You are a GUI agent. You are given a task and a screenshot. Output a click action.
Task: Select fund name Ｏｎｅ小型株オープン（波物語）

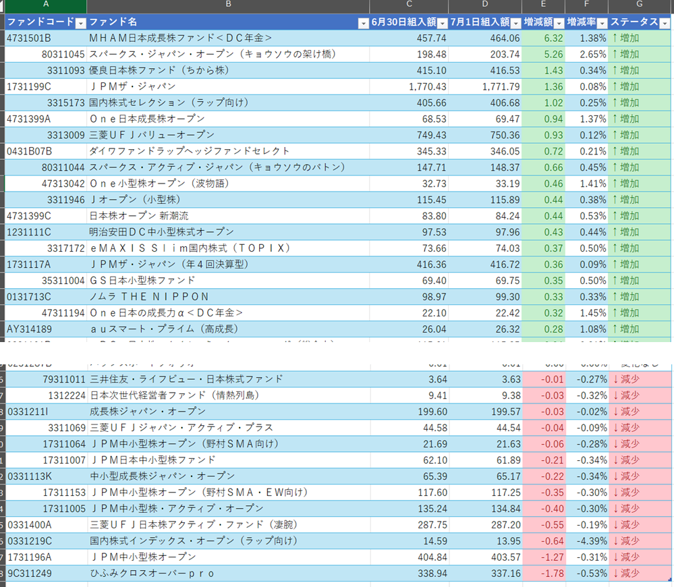[x=228, y=184]
